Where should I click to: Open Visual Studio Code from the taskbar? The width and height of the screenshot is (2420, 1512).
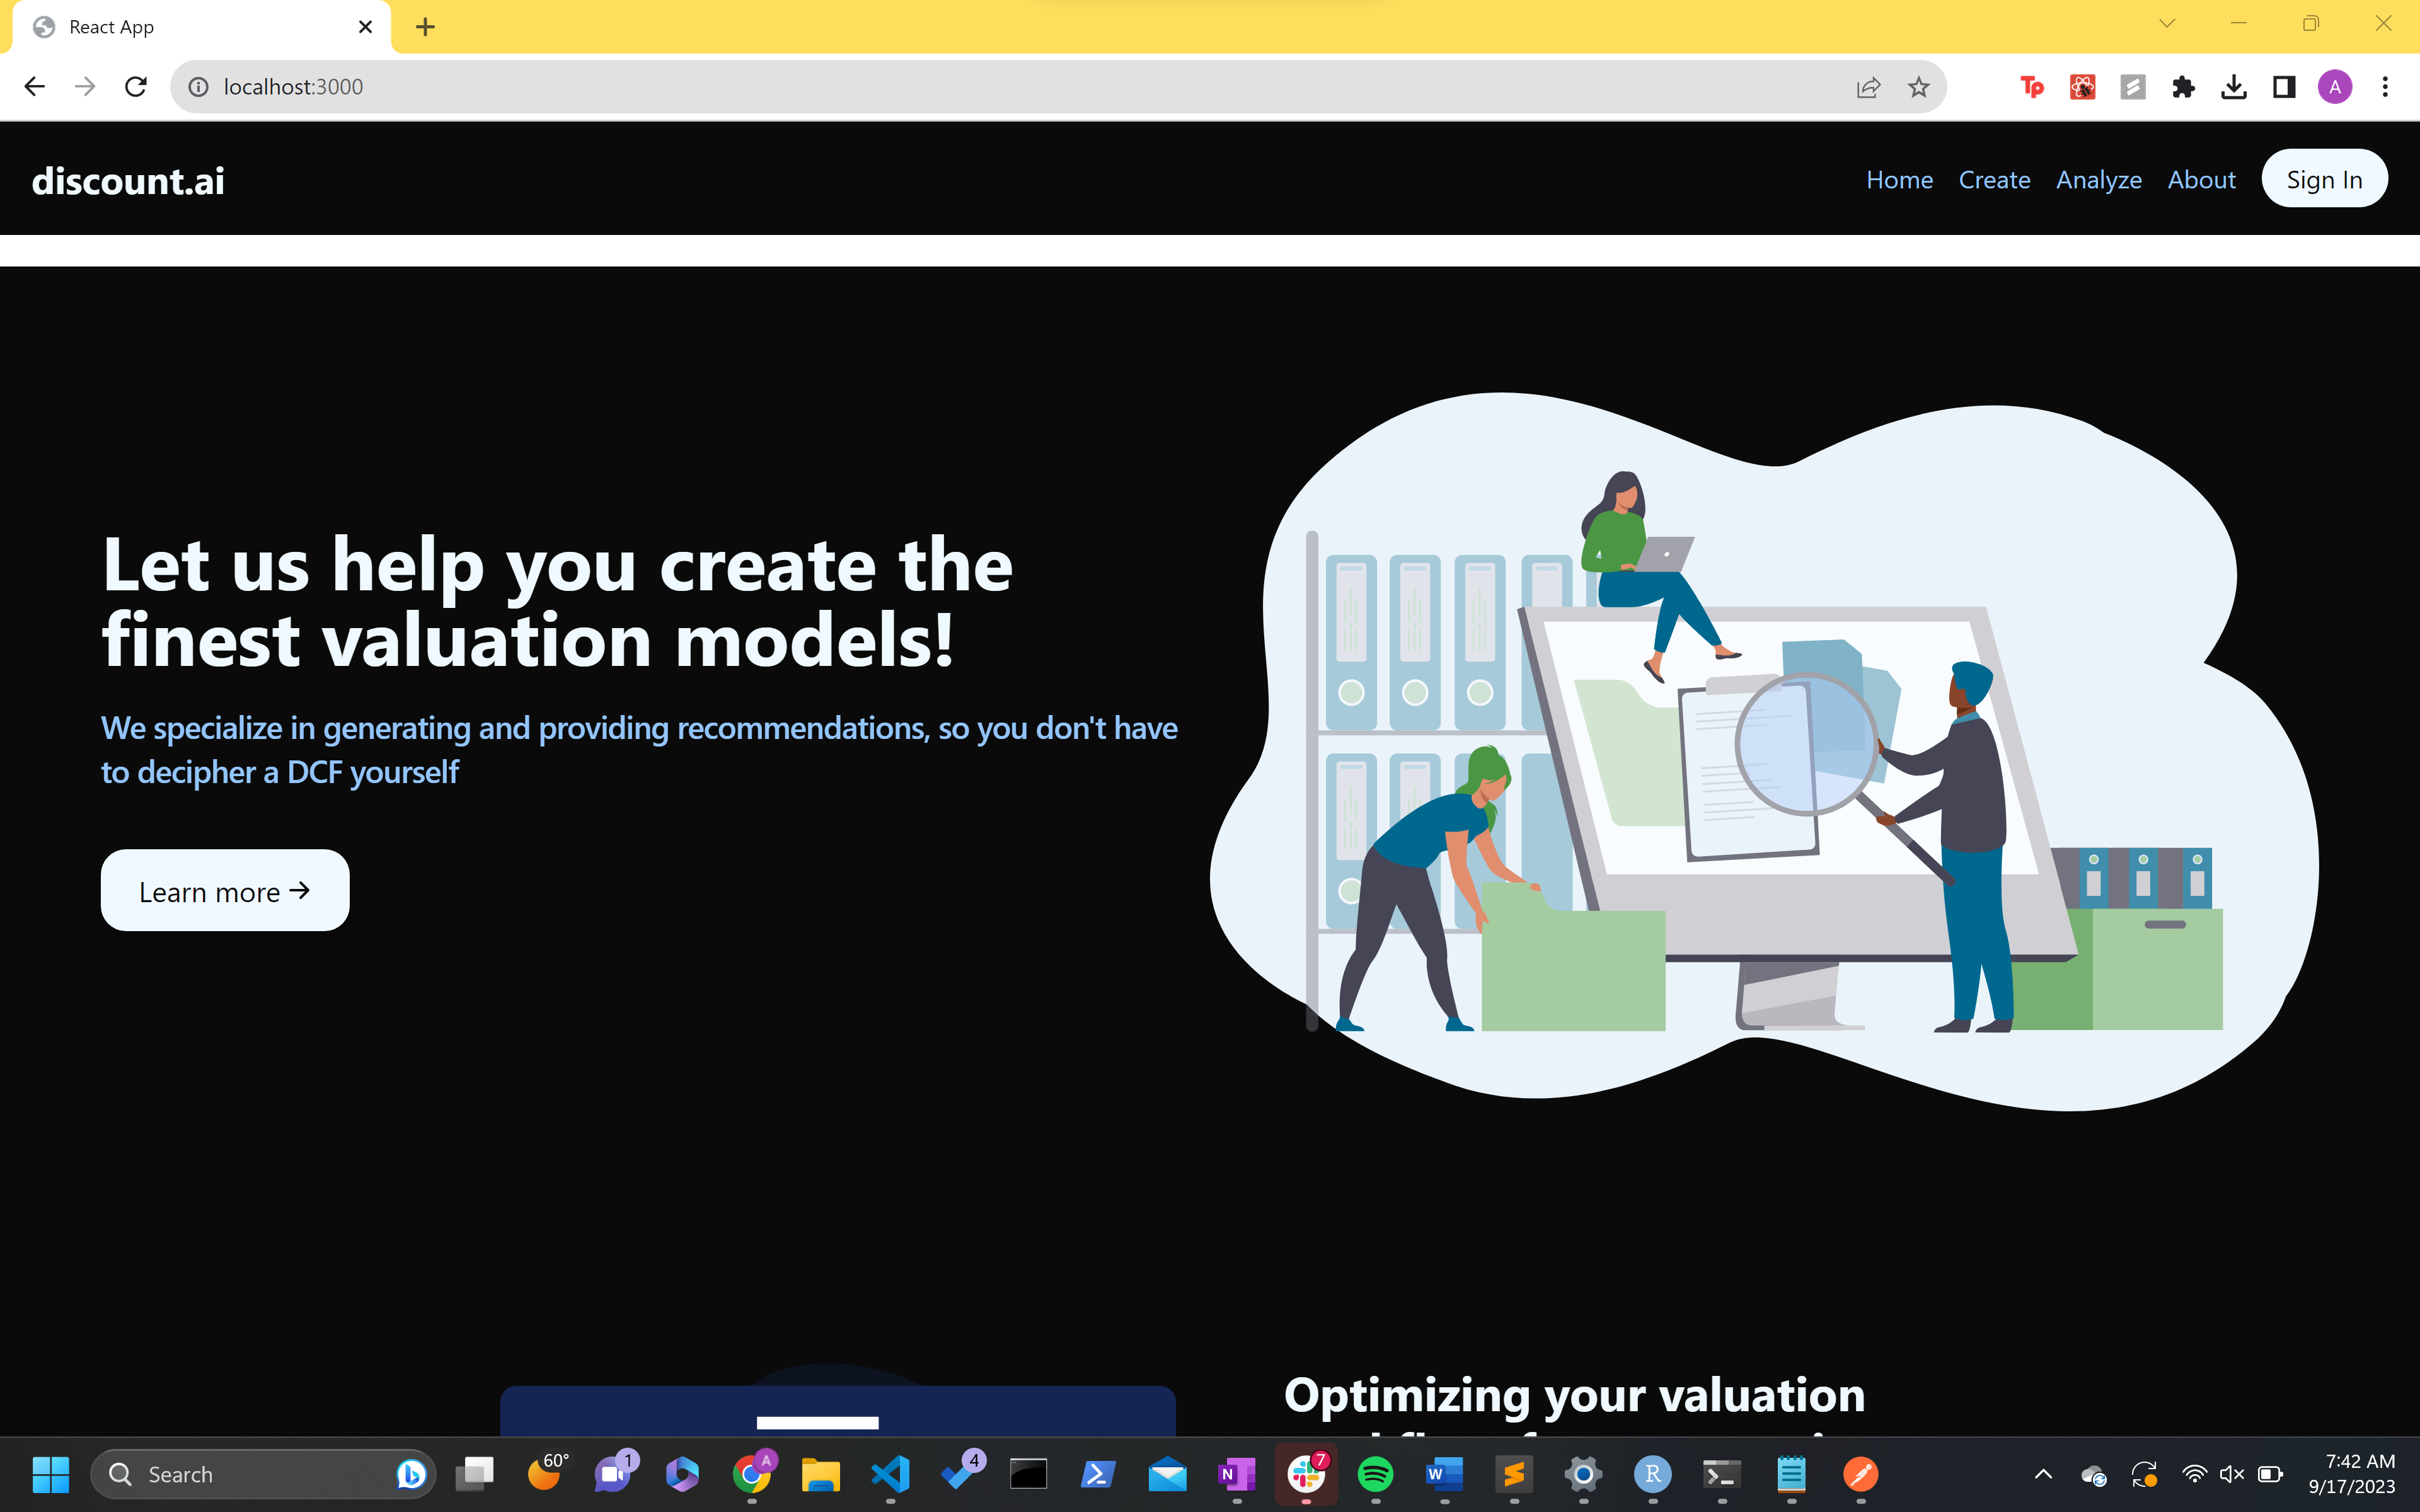[x=890, y=1474]
